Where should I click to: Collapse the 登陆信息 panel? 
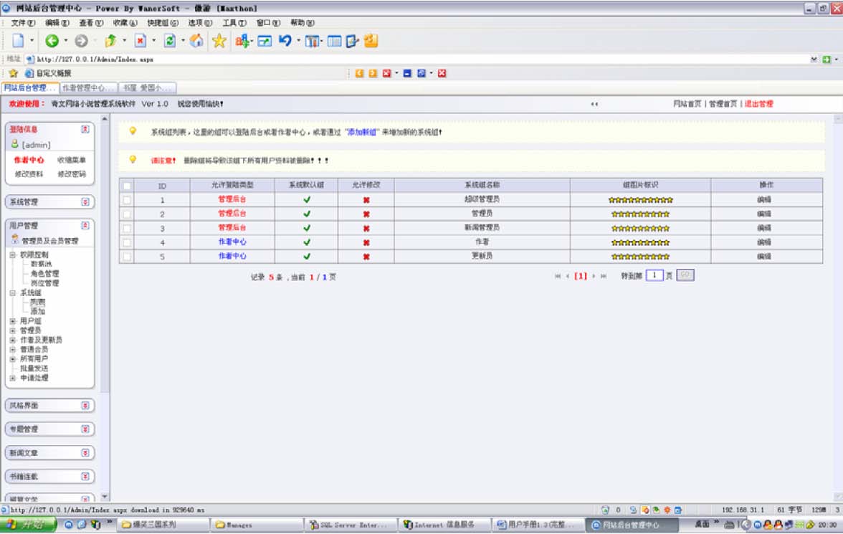85,129
